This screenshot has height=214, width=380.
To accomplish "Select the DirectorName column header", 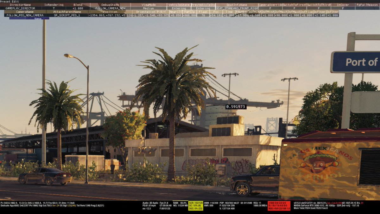I will [x=20, y=5].
